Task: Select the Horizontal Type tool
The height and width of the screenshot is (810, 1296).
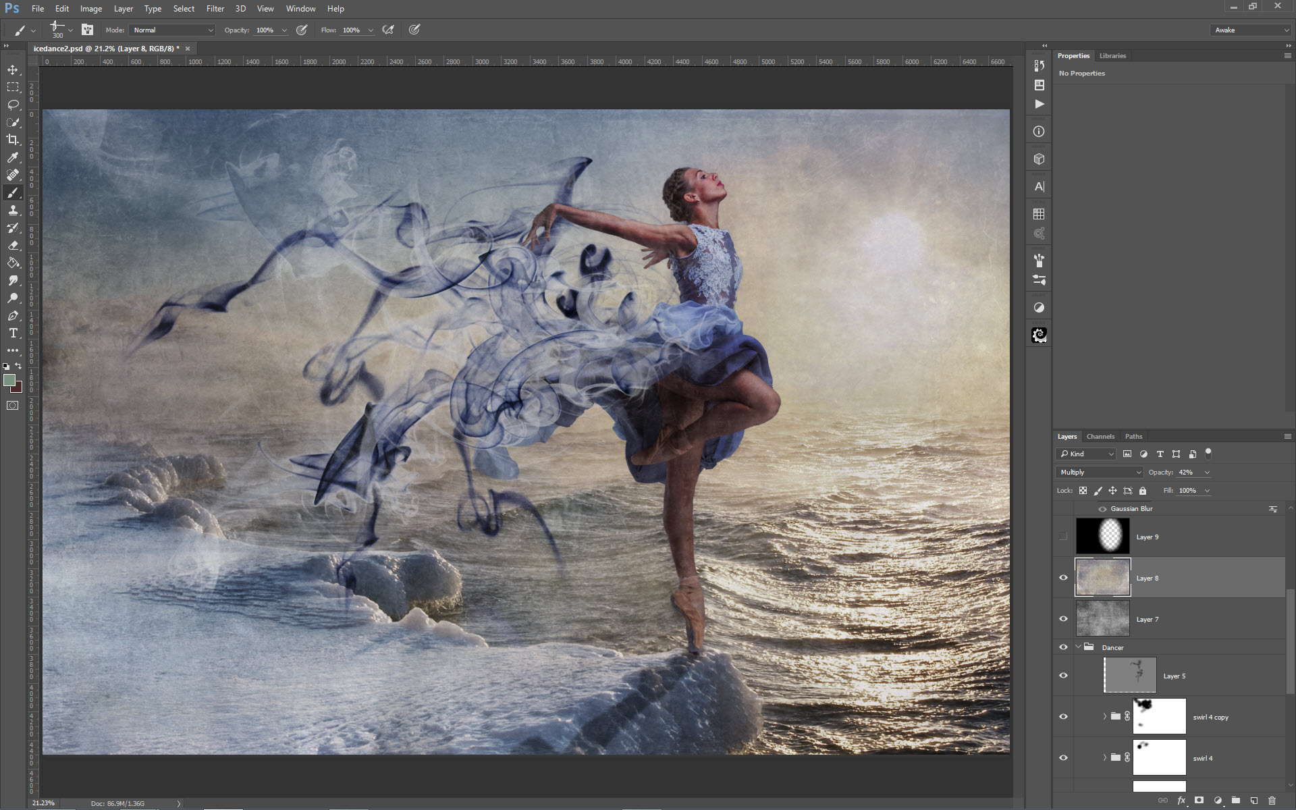Action: point(13,333)
